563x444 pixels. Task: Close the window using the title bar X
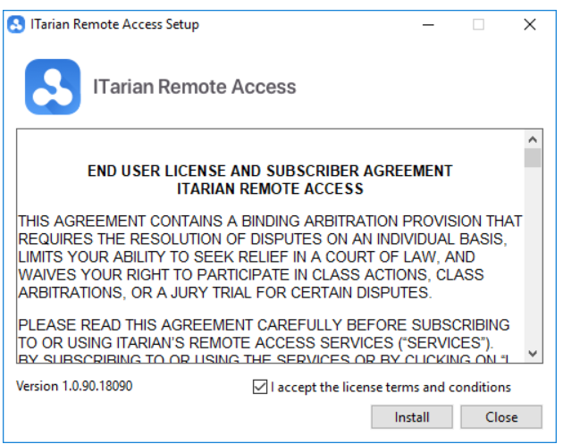coord(529,25)
